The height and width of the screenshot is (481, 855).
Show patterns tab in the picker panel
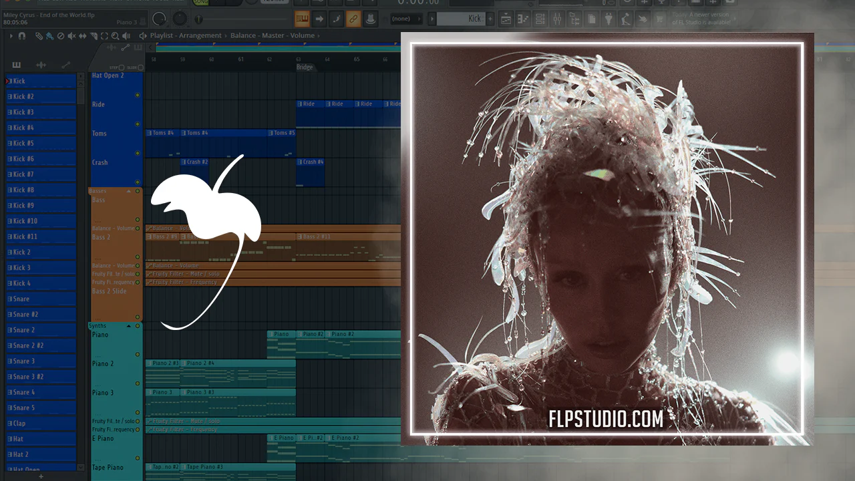pyautogui.click(x=16, y=65)
